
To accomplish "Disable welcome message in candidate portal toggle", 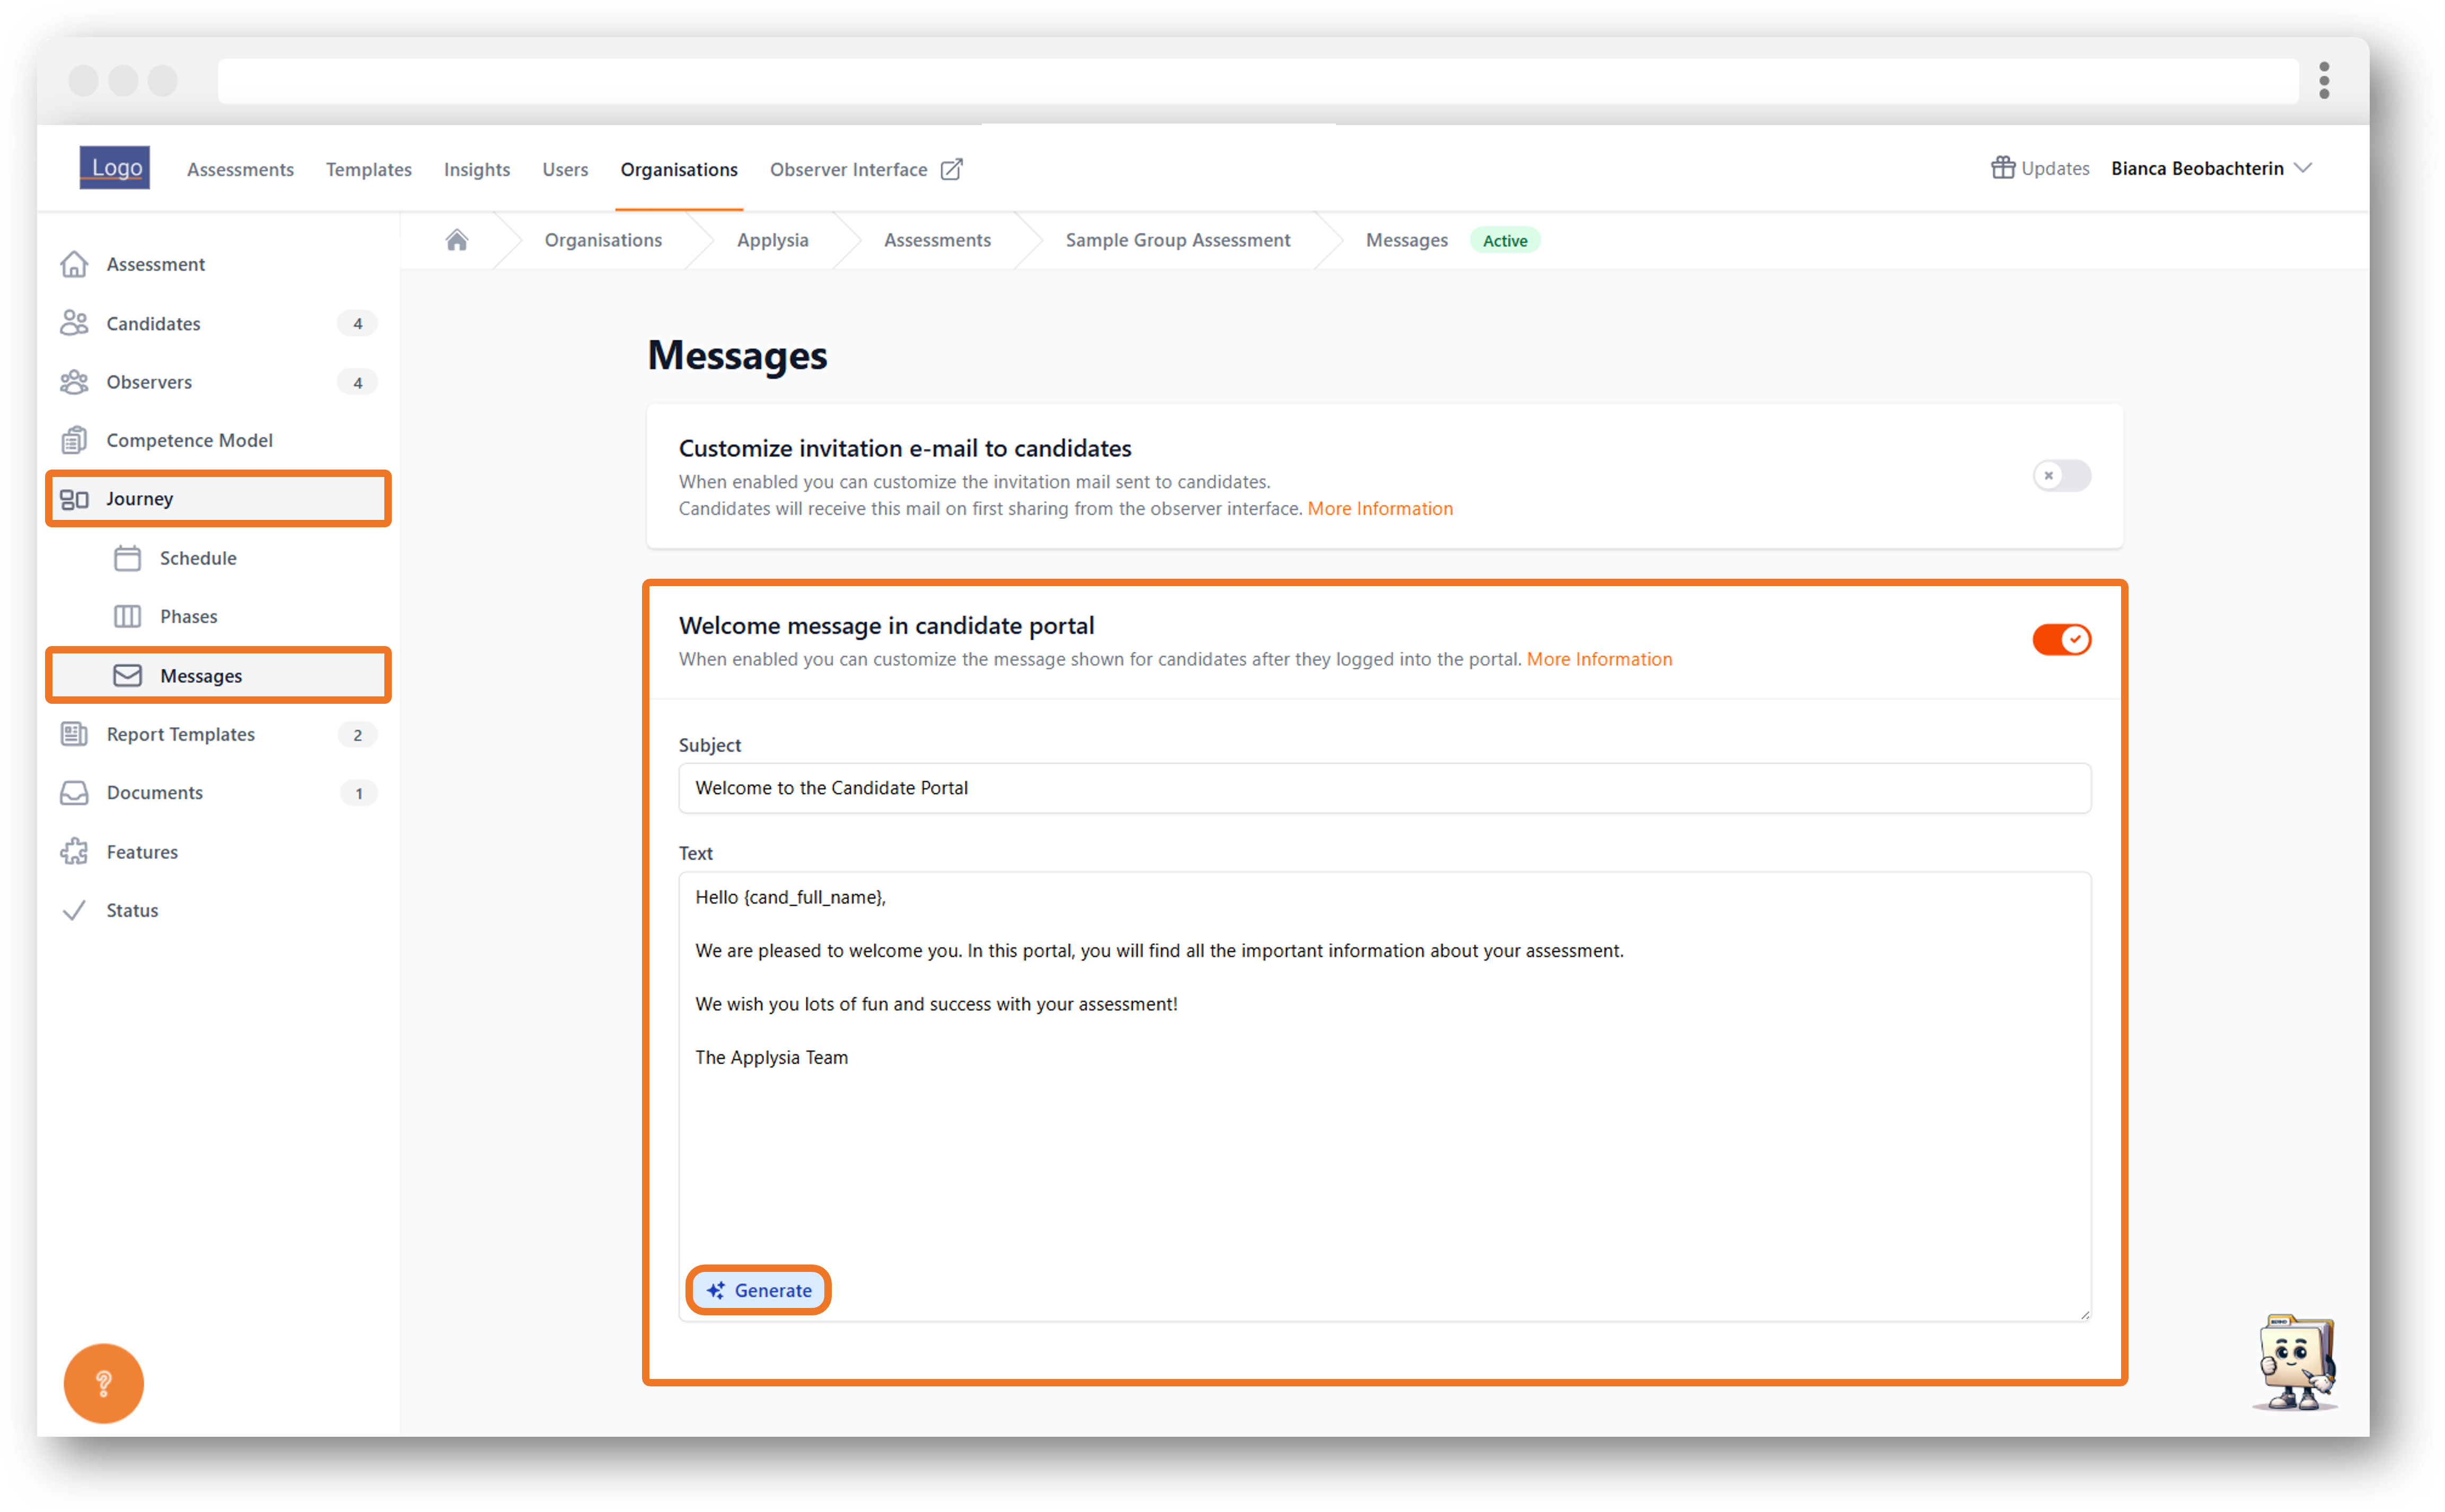I will click(x=2061, y=639).
